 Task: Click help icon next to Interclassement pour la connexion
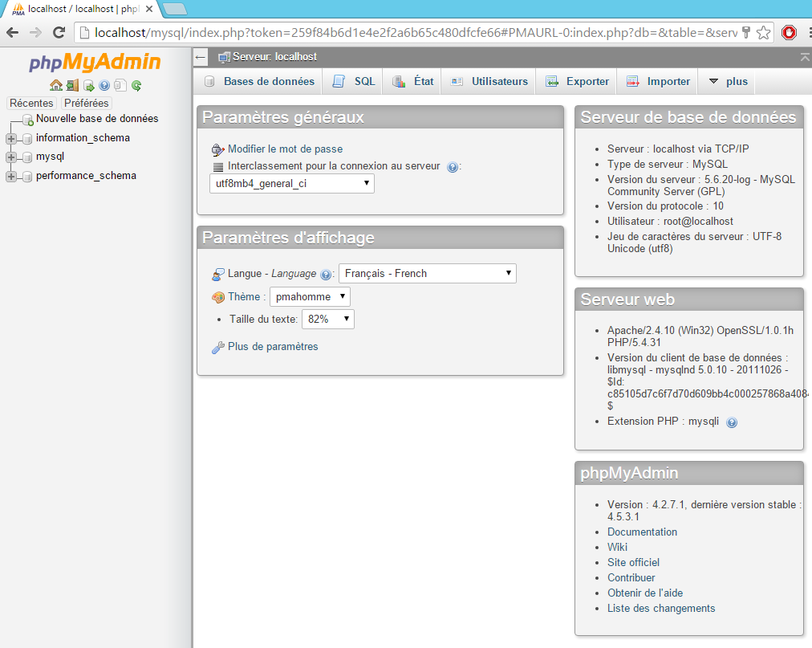click(452, 167)
